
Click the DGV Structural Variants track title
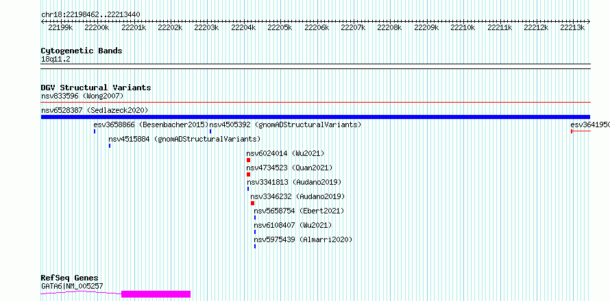click(x=96, y=88)
